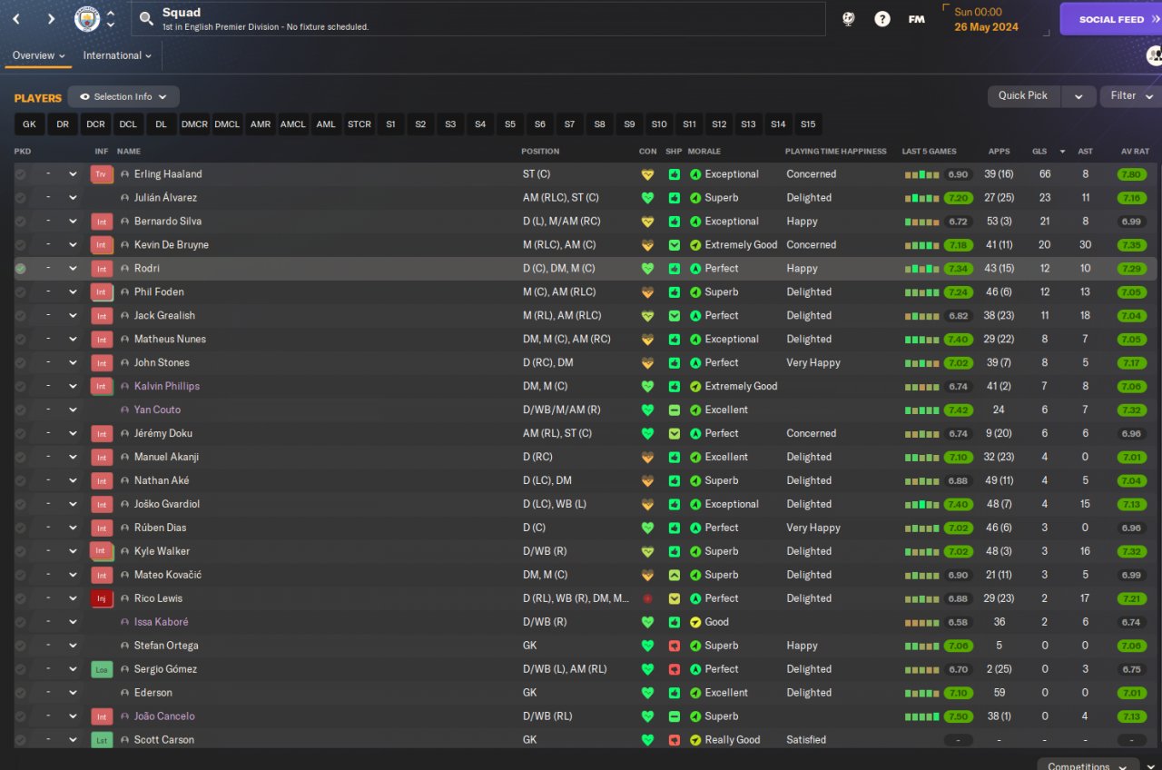Toggle the picked checkbox for Jérémy Doku

pos(20,434)
